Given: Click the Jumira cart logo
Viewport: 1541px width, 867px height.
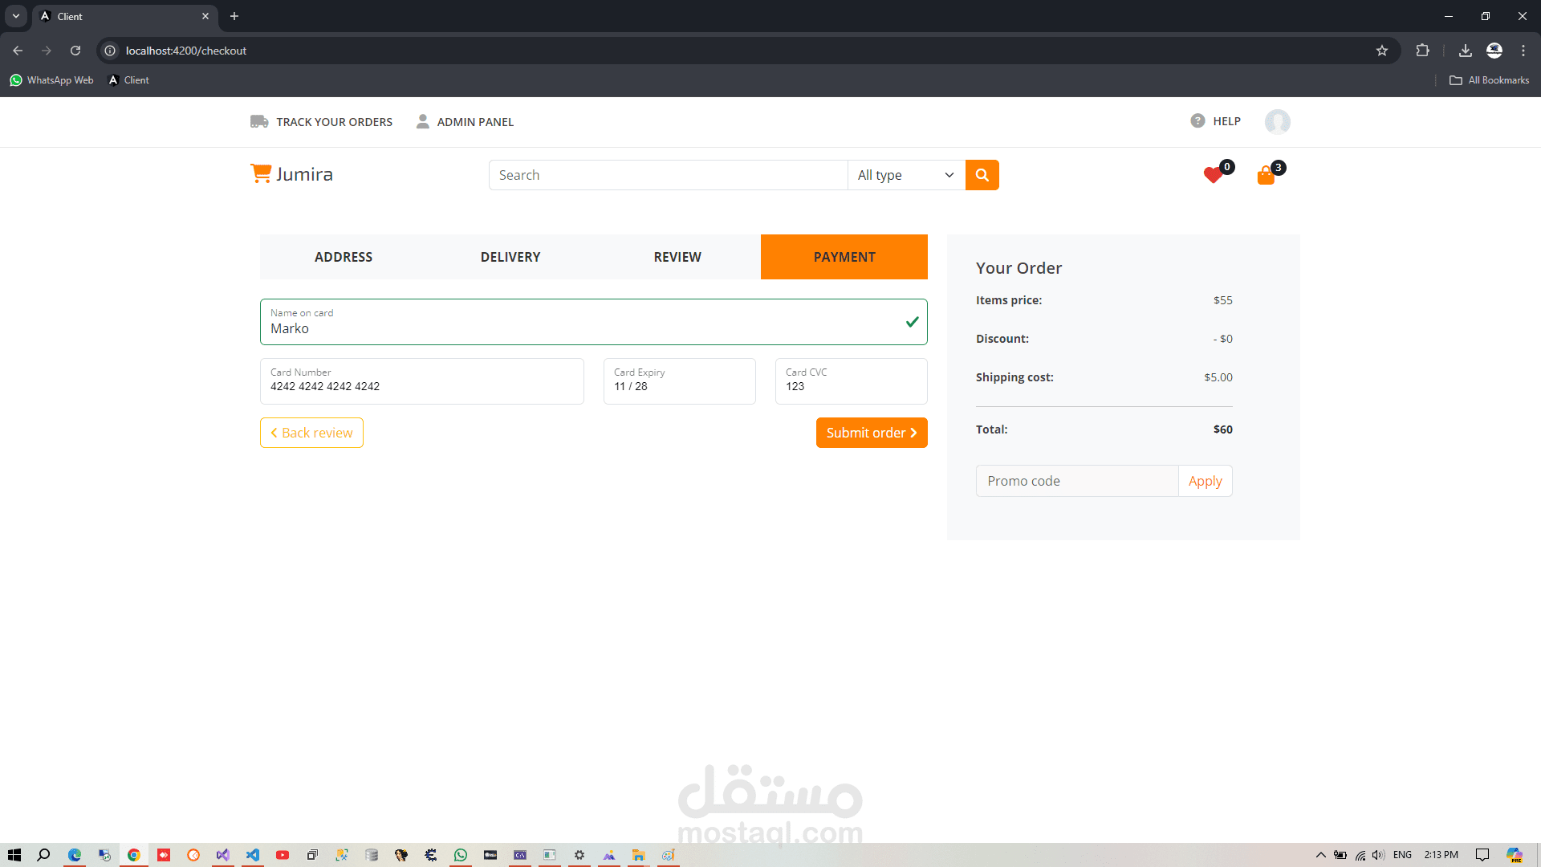Looking at the screenshot, I should click(x=261, y=173).
